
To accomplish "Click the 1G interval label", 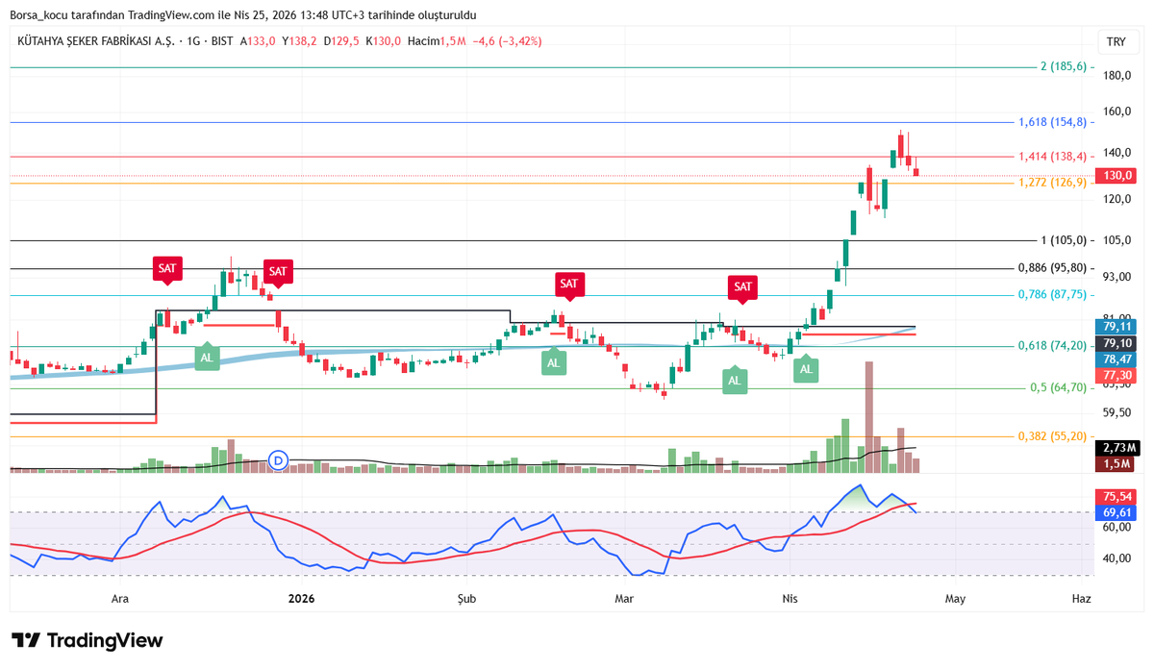I will (195, 41).
